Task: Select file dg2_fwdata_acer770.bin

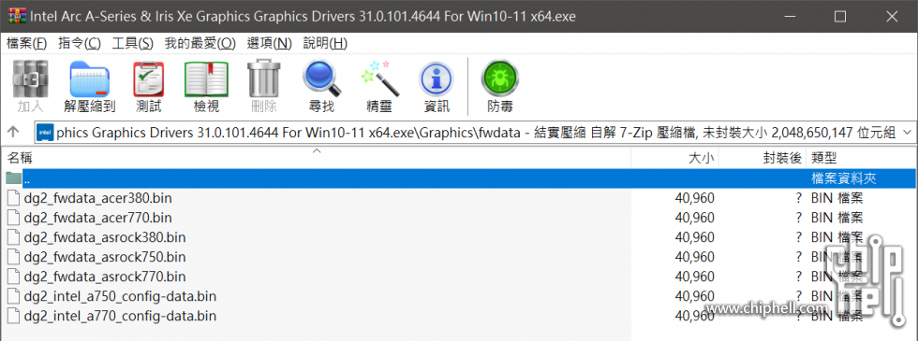Action: (97, 218)
